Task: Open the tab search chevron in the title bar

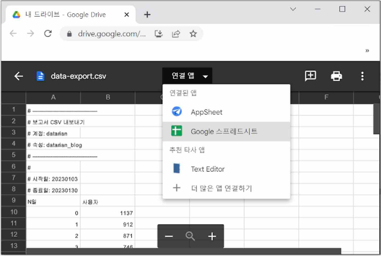Action: 293,9
